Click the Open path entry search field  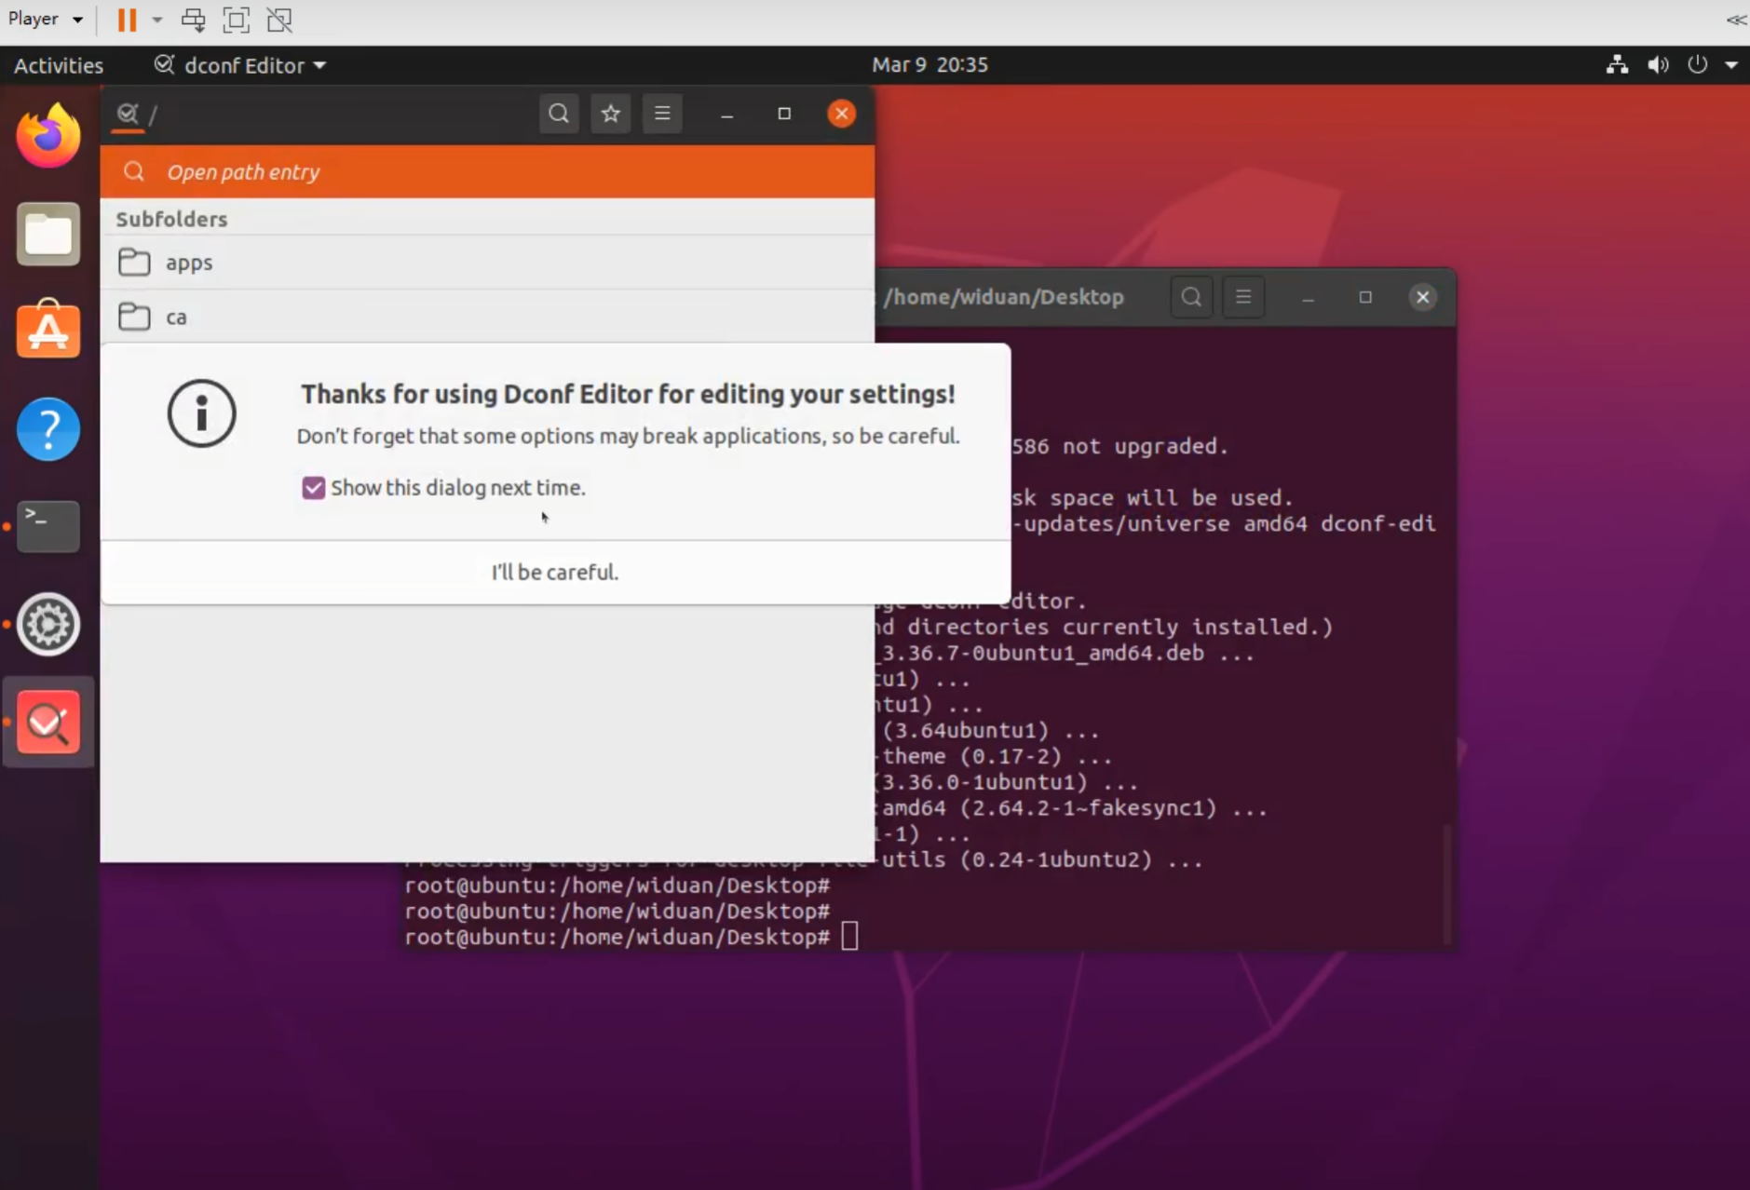pyautogui.click(x=487, y=172)
